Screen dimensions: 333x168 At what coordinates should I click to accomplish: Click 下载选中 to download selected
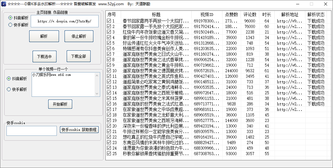point(45,56)
